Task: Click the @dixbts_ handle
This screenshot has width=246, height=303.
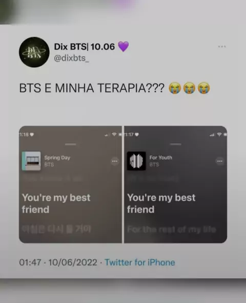Action: [72, 58]
